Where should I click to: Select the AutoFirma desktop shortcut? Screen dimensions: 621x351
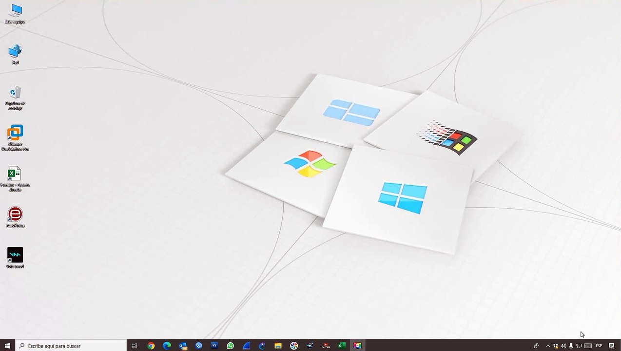click(15, 217)
